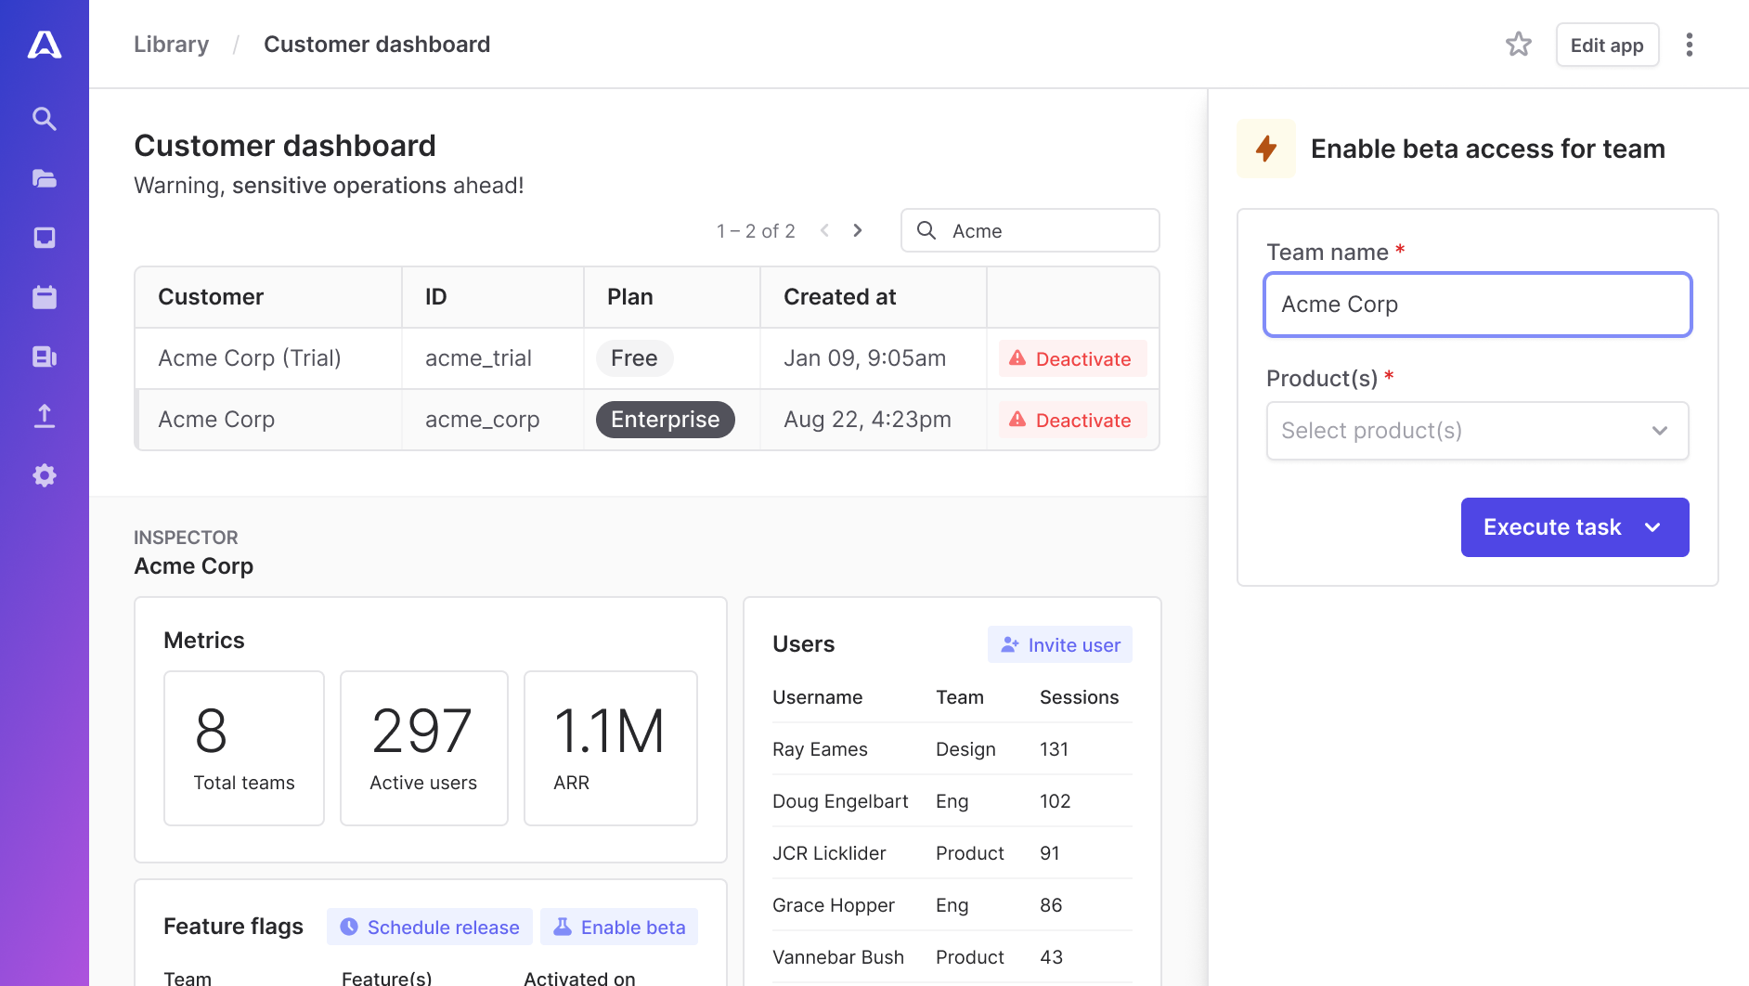Star the Customer dashboard as favorite
The image size is (1749, 986).
1519,44
